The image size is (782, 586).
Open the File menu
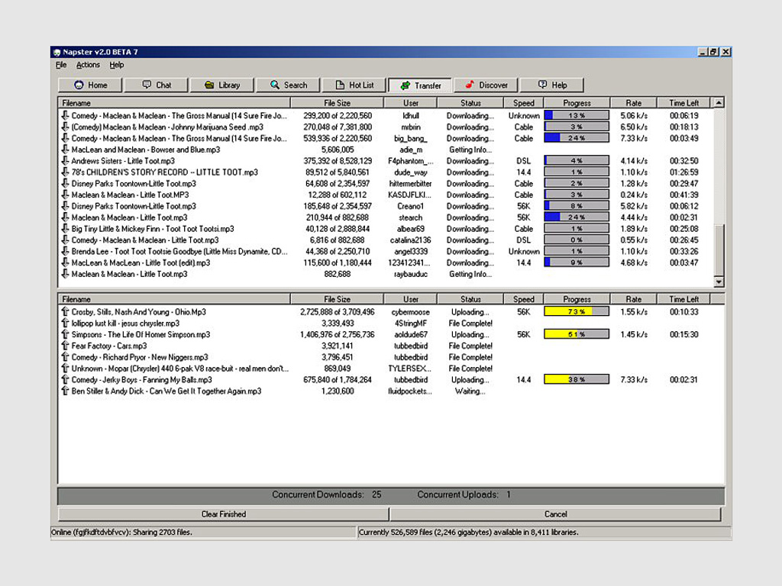[x=61, y=65]
